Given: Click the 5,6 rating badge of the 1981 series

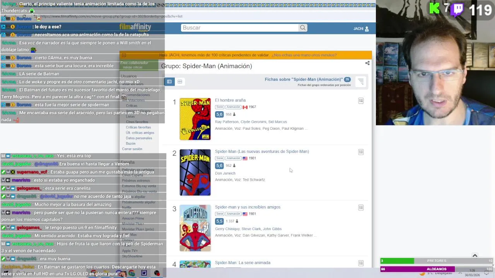Looking at the screenshot, I should pyautogui.click(x=219, y=166).
